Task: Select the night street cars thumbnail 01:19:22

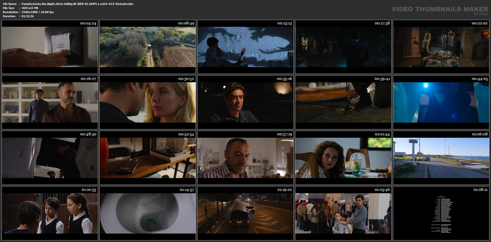Action: (x=245, y=213)
